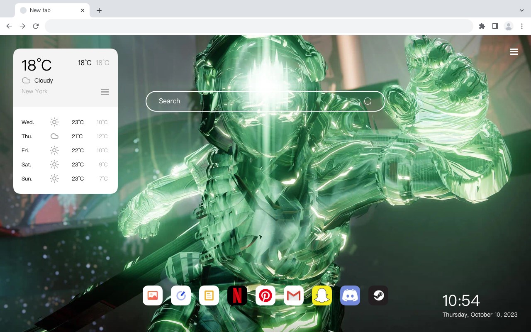Click the sun icon in Sun. row
This screenshot has height=332, width=531.
click(x=54, y=178)
